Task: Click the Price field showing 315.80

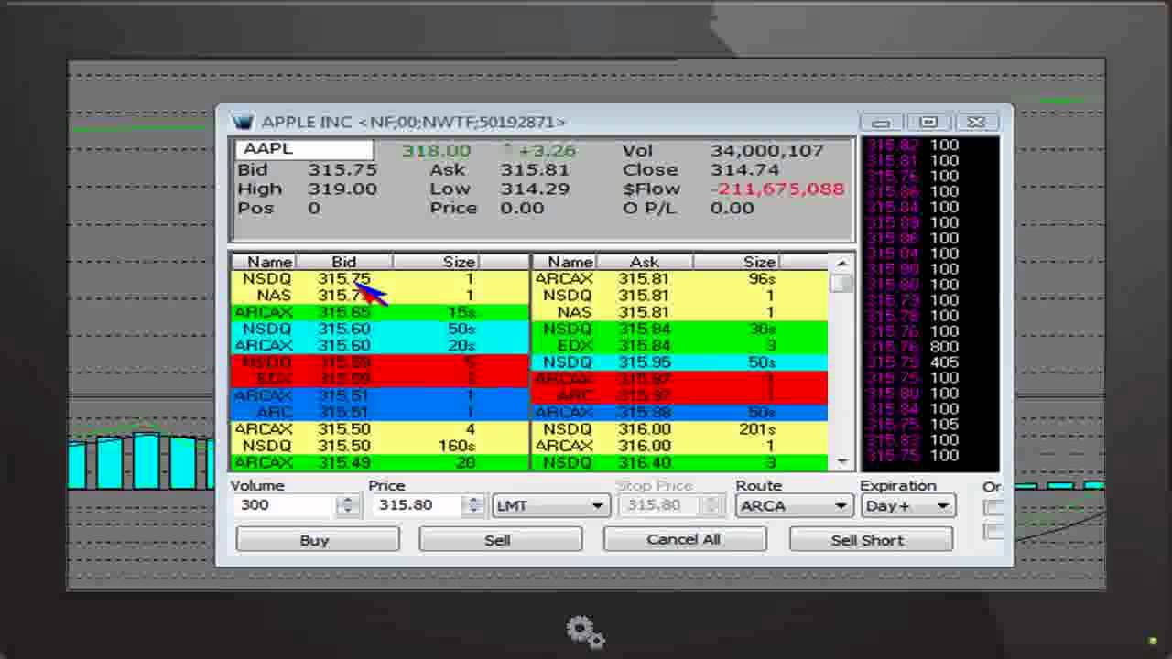Action: (x=417, y=505)
